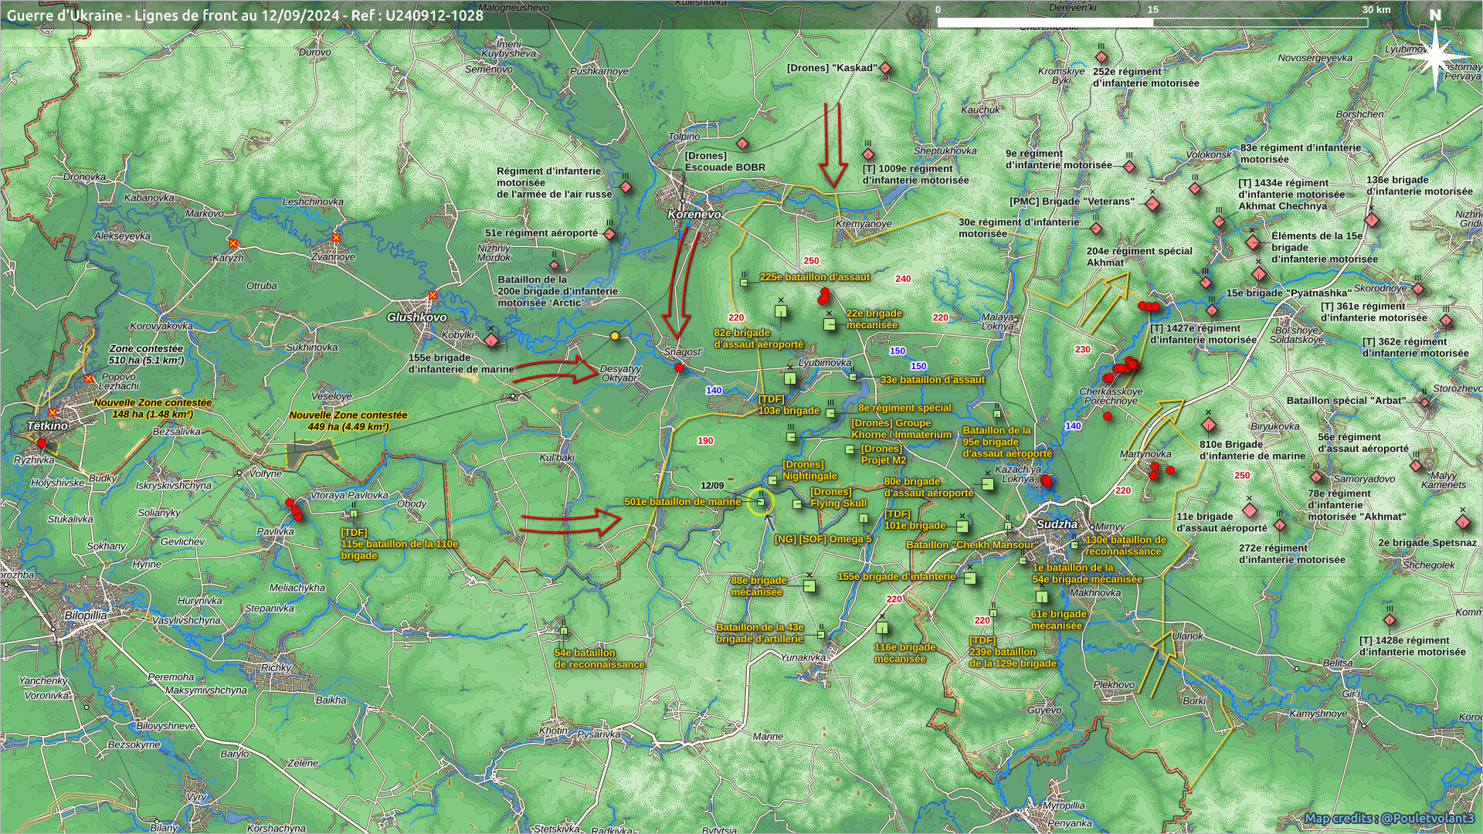The width and height of the screenshot is (1483, 834).
Task: Click the Kaskad drones red diamond marker
Action: (x=886, y=69)
